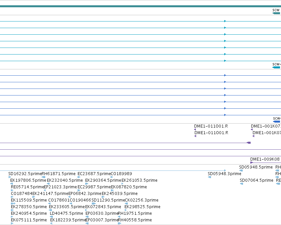
Task: Click the SD05948.5prime label
Action: click(x=256, y=167)
